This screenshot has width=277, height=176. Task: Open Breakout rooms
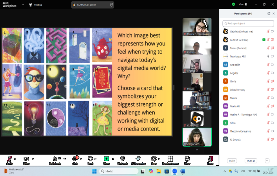coord(170,159)
